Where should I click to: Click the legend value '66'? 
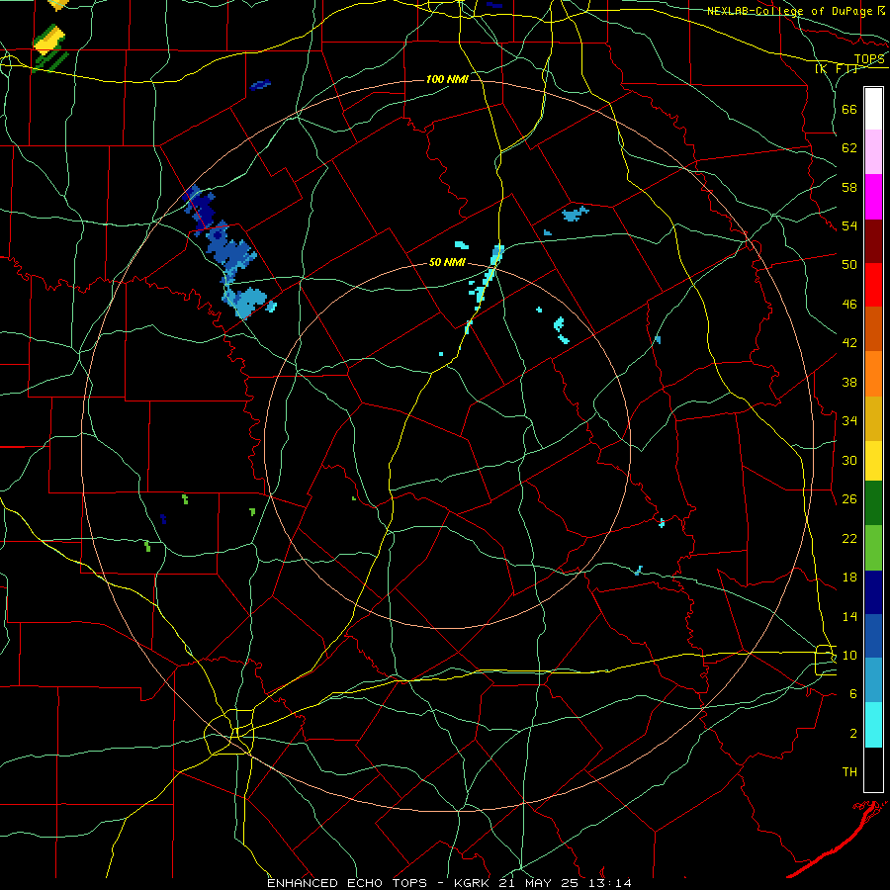pyautogui.click(x=849, y=109)
